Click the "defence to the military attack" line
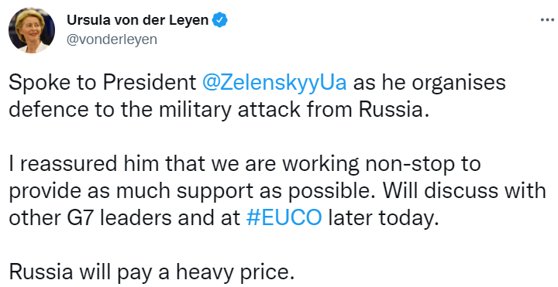558x287 pixels. tap(156, 110)
